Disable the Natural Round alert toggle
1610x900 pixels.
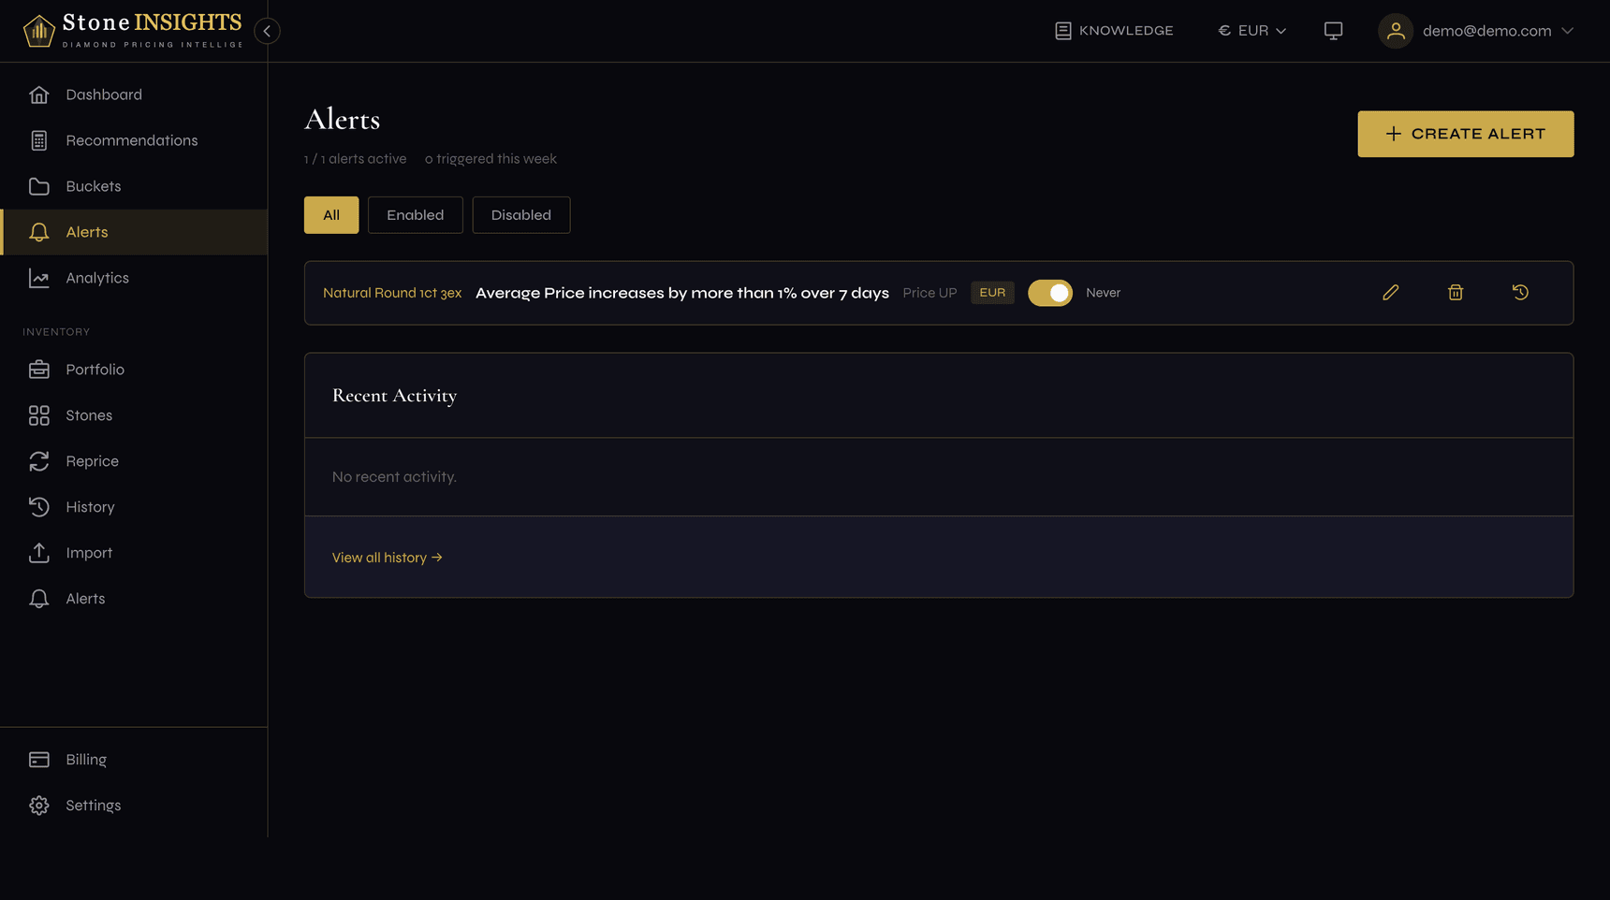click(x=1049, y=292)
